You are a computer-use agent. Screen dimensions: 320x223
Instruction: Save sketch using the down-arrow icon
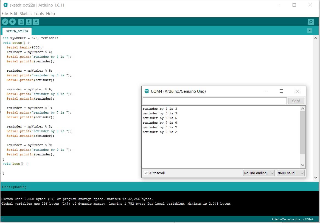click(36, 22)
